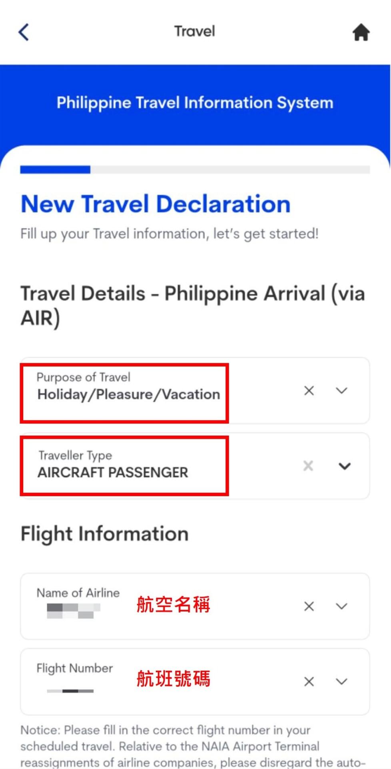Tap the Travel page title
This screenshot has height=769, width=391.
[195, 31]
